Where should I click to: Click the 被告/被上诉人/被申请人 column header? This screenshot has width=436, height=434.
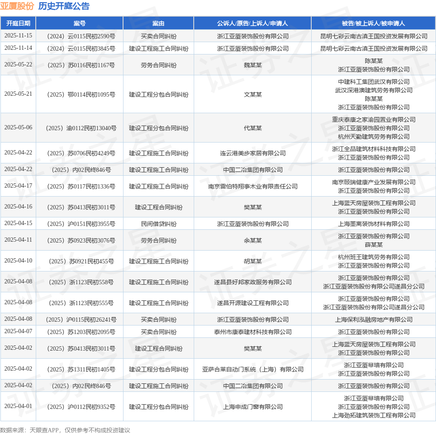point(373,23)
